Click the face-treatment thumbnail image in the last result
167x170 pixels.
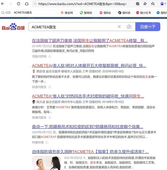point(46,163)
